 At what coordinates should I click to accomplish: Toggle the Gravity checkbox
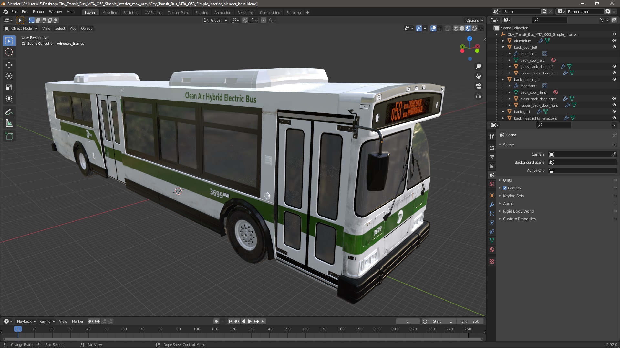[505, 188]
